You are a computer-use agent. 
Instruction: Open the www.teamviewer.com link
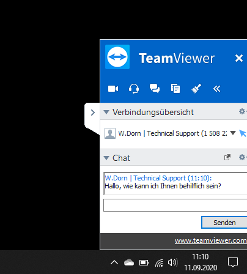(211, 240)
